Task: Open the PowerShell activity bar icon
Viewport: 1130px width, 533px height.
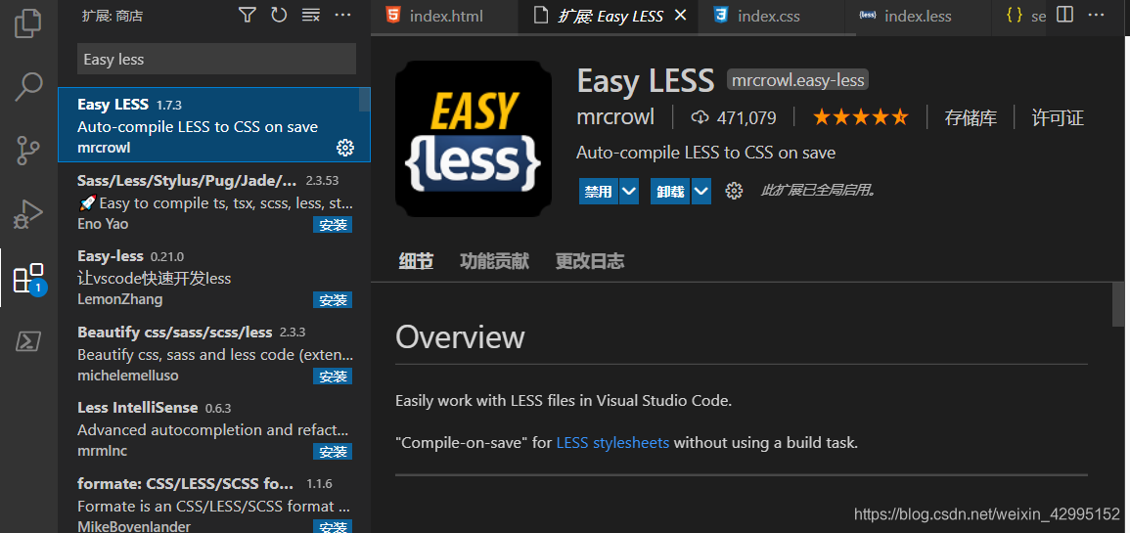Action: click(x=28, y=340)
